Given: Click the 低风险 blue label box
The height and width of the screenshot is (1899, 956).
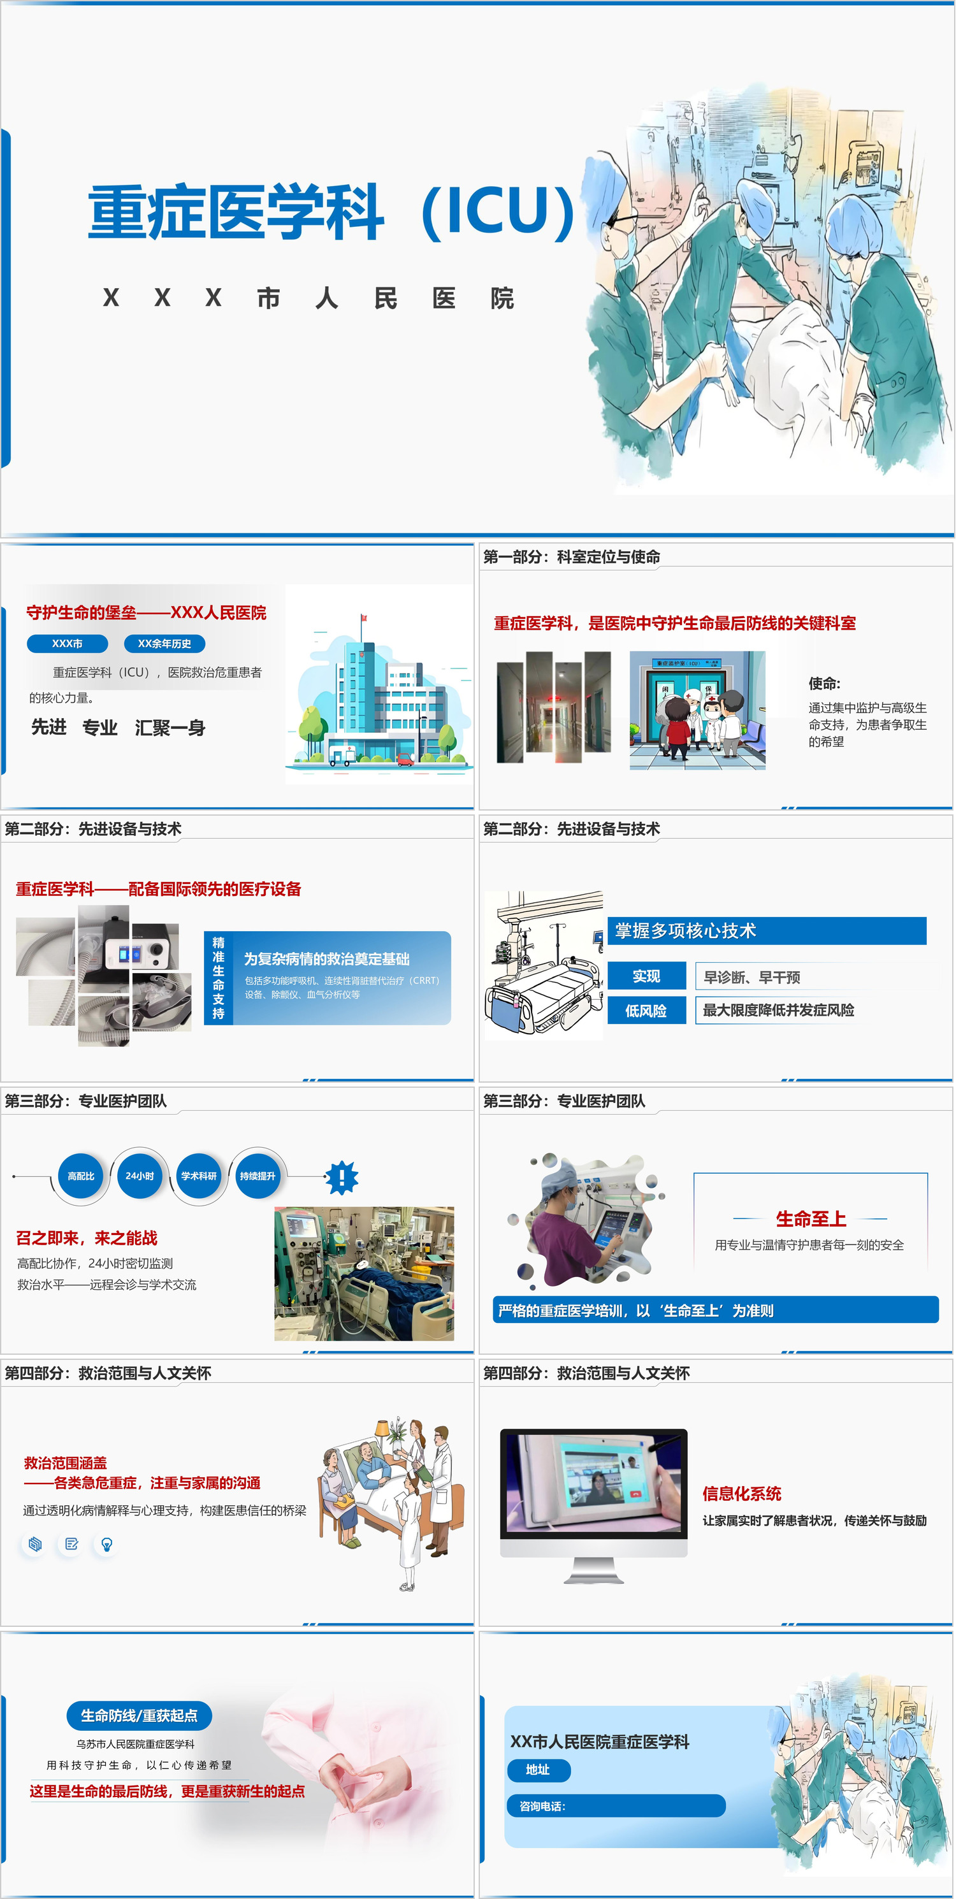Looking at the screenshot, I should tap(646, 1011).
